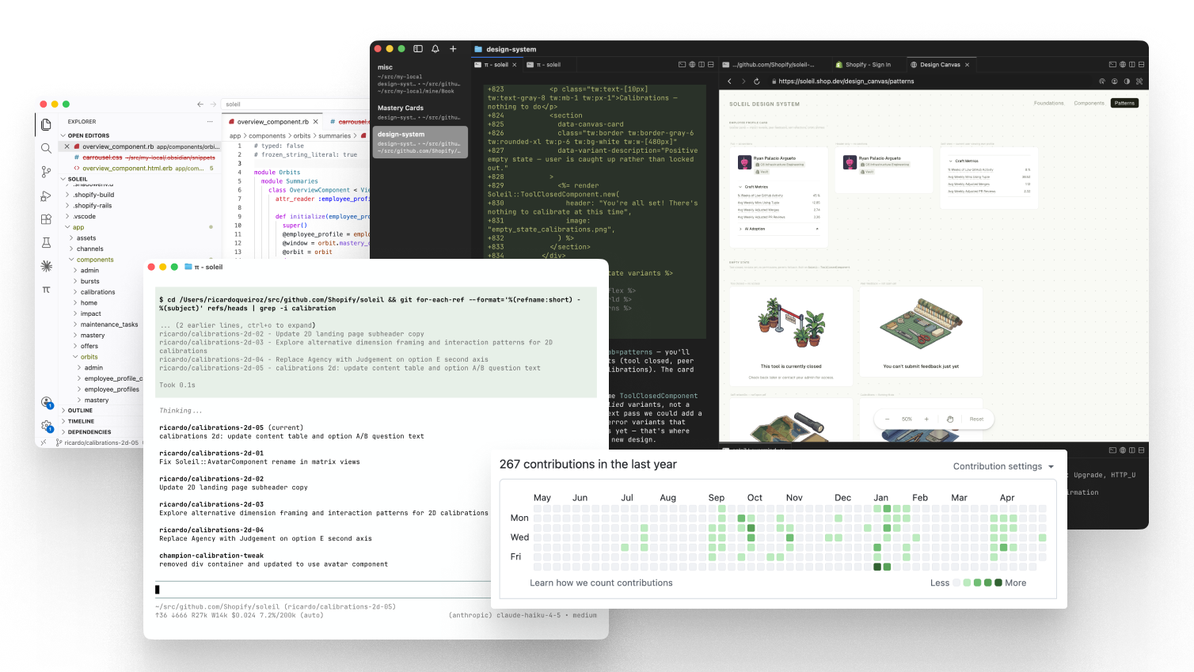
Task: Select overview_component.rb editor tab
Action: [x=272, y=122]
